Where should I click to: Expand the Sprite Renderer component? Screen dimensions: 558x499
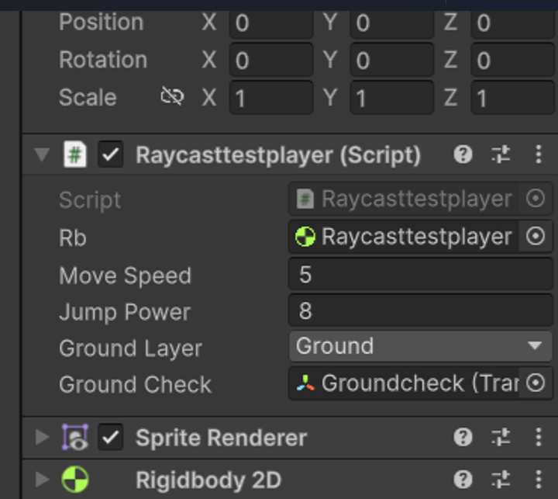coord(42,438)
